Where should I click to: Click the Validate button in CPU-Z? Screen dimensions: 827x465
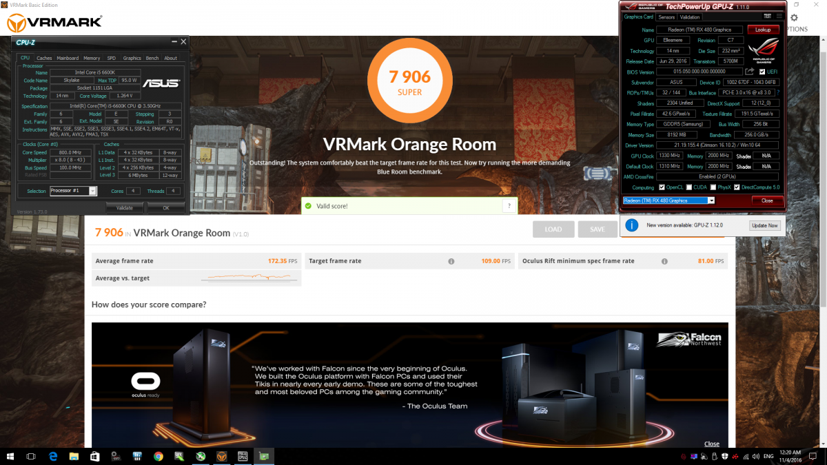click(x=124, y=207)
